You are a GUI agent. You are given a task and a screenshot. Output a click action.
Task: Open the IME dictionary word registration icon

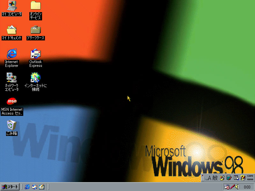point(229,178)
